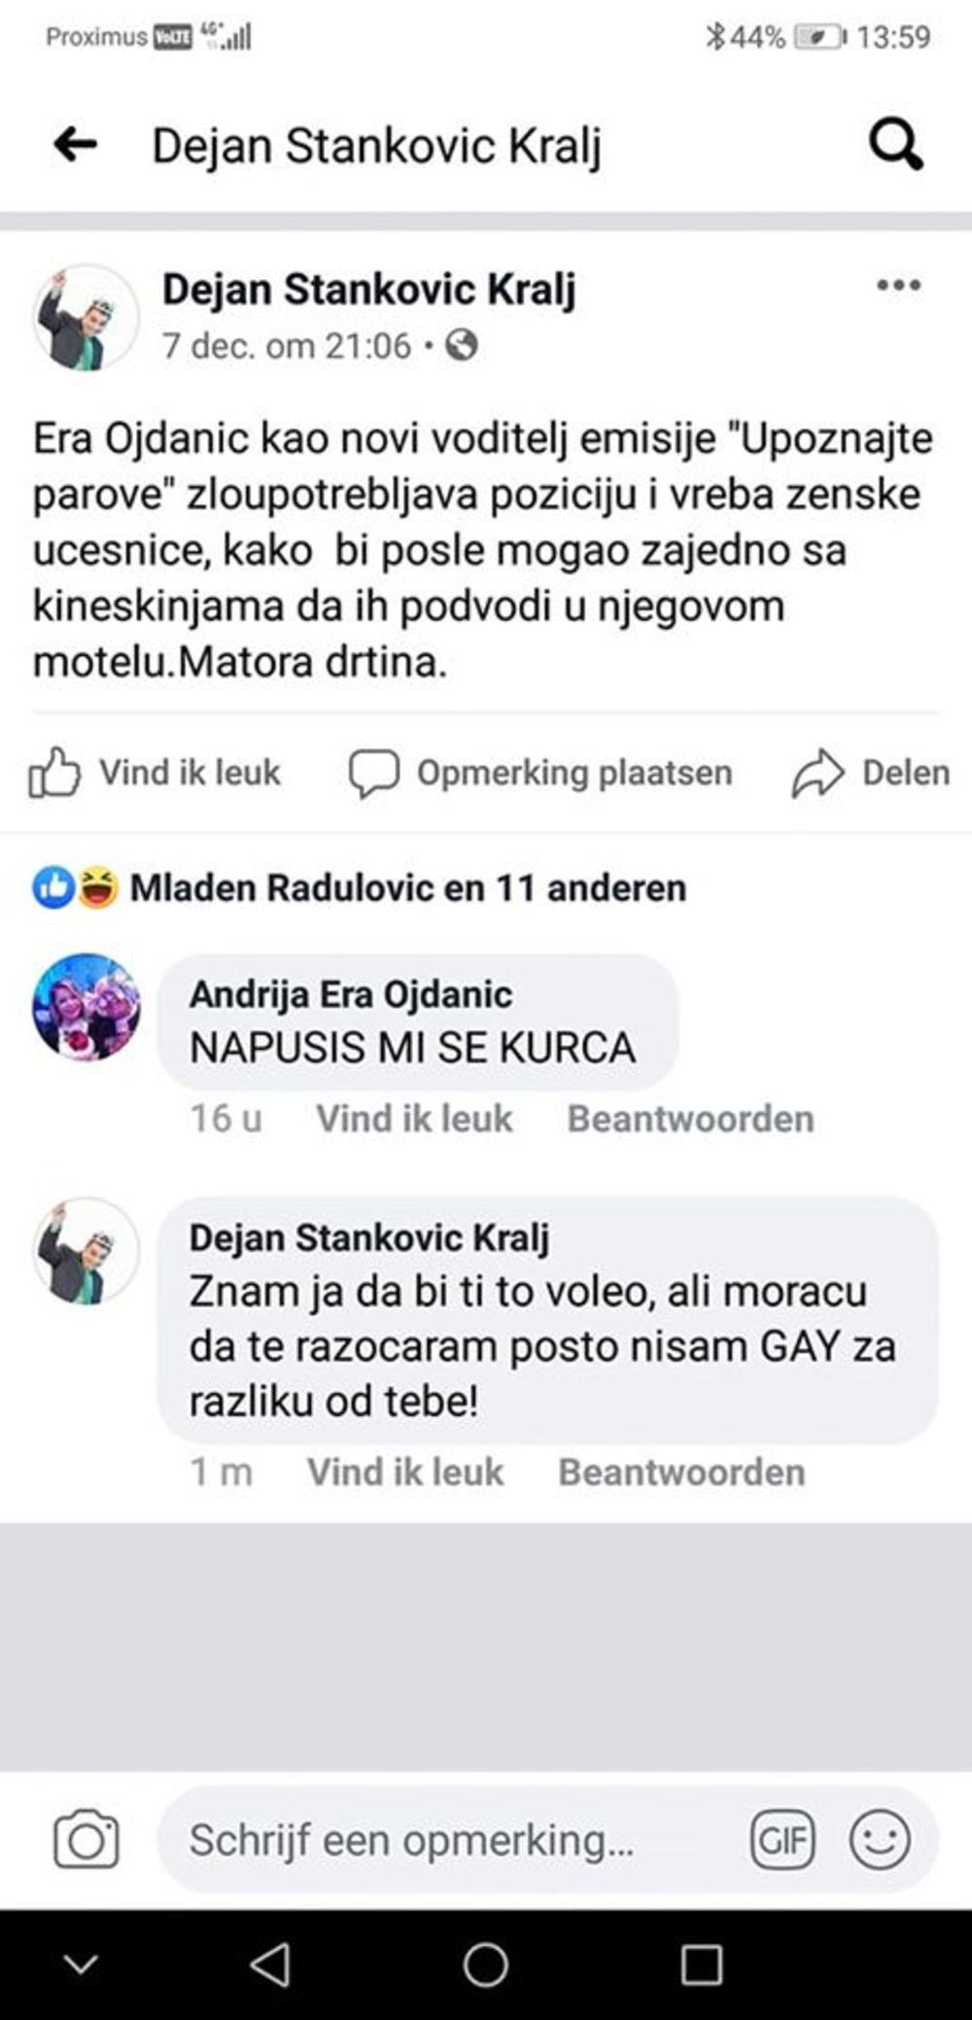The image size is (972, 2020).
Task: Open the emoji smiley picker
Action: pyautogui.click(x=880, y=1839)
